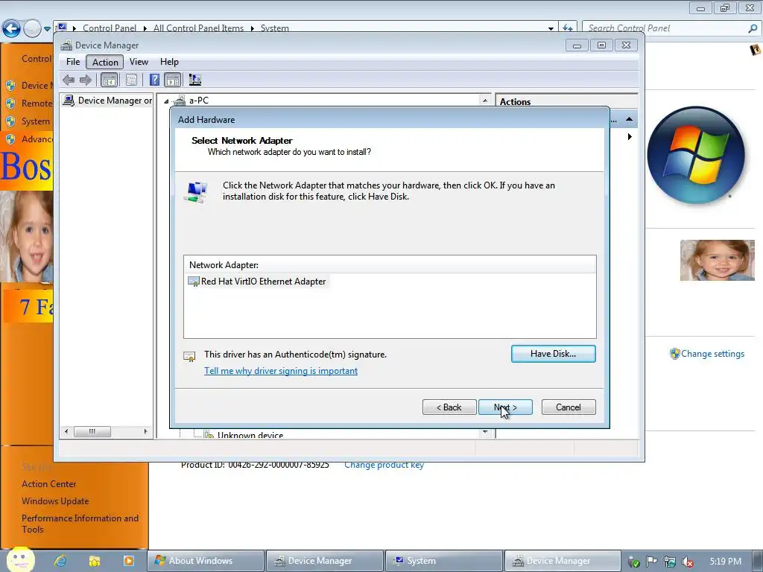Image resolution: width=763 pixels, height=572 pixels.
Task: Open the File menu in Device Manager
Action: pyautogui.click(x=73, y=62)
